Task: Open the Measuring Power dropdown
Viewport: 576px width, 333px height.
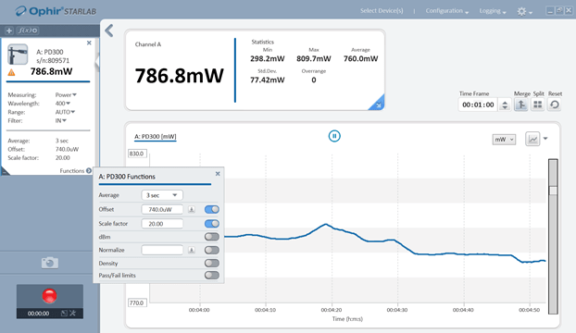Action: [x=66, y=95]
